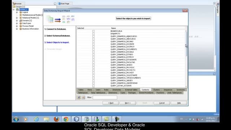Viewport: 231px width, 130px height.
Task: Check the QUERY_DINAMICA_ESCUELA checkbox
Action: click(x=93, y=52)
